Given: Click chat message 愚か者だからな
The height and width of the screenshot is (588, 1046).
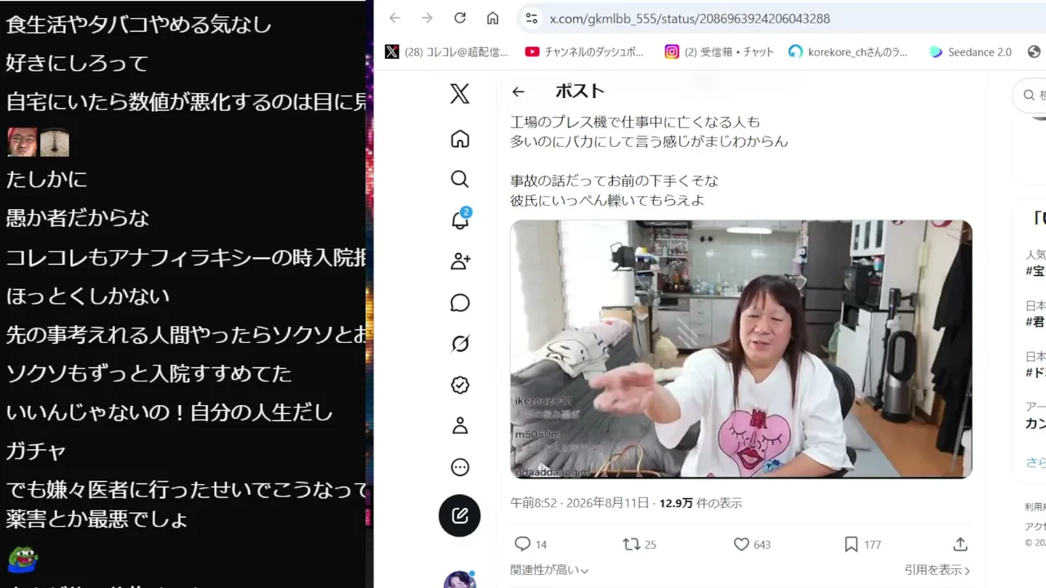Looking at the screenshot, I should click(78, 218).
